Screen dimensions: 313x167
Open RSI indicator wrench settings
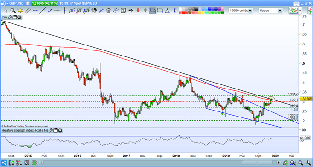tap(51, 131)
